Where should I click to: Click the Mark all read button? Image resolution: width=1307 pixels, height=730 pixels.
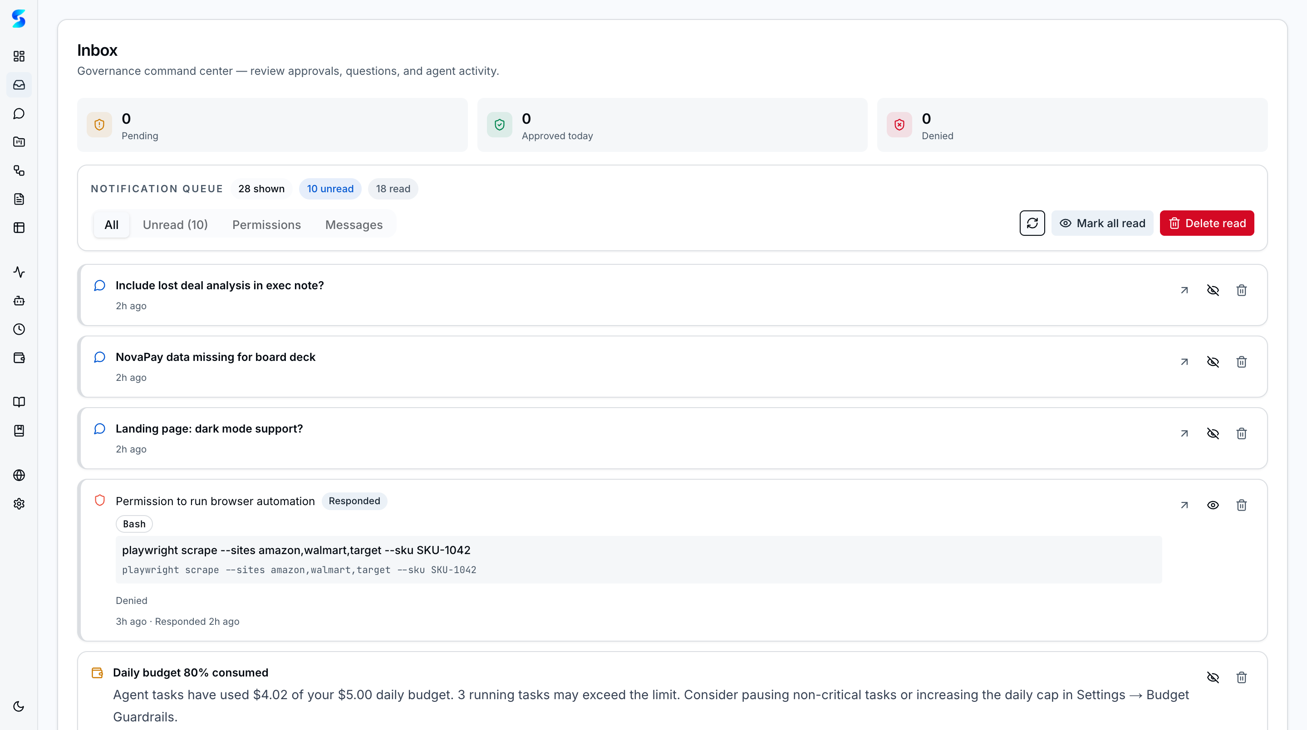1102,223
